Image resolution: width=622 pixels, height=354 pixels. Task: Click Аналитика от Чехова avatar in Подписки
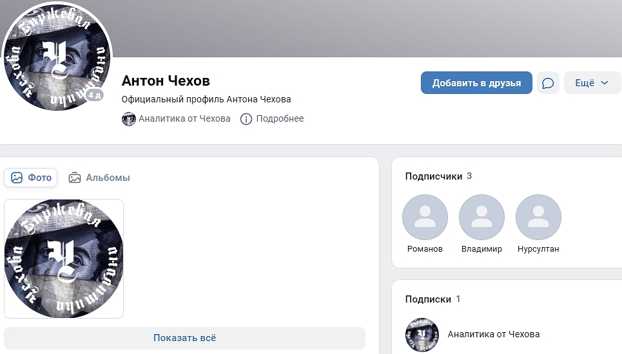tap(422, 334)
